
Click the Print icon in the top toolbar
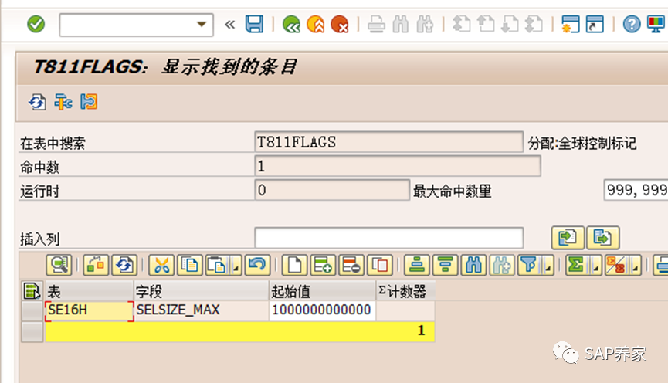pyautogui.click(x=376, y=24)
